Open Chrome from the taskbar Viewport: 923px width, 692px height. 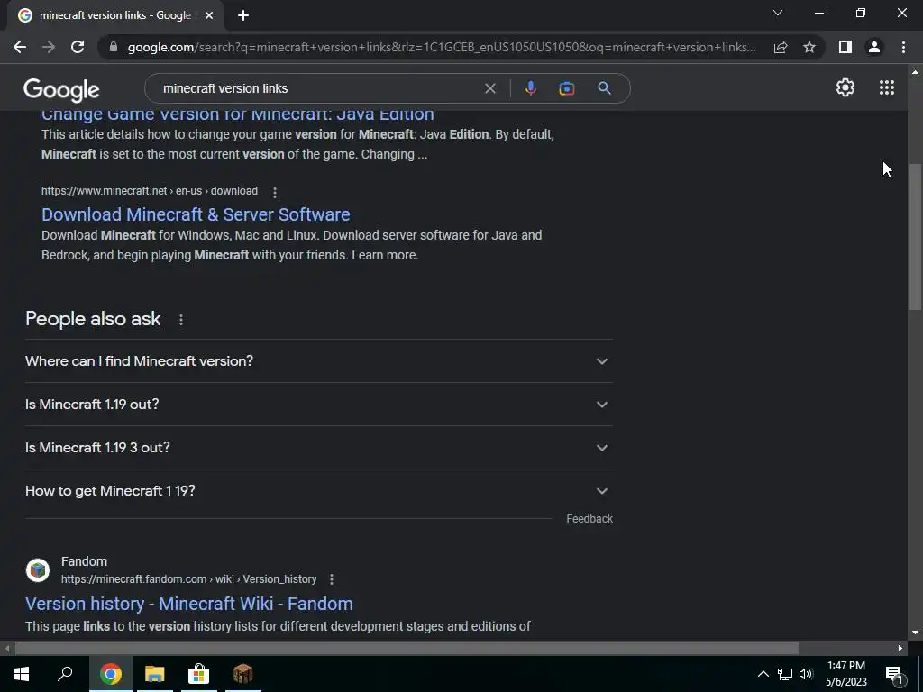(x=110, y=674)
